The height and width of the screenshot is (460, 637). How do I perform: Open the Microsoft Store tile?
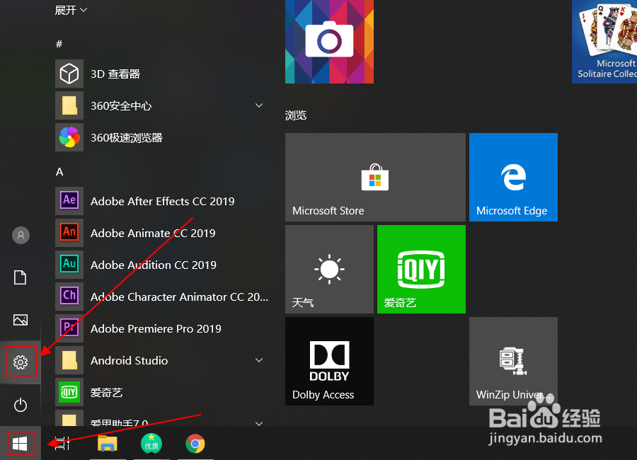[375, 177]
